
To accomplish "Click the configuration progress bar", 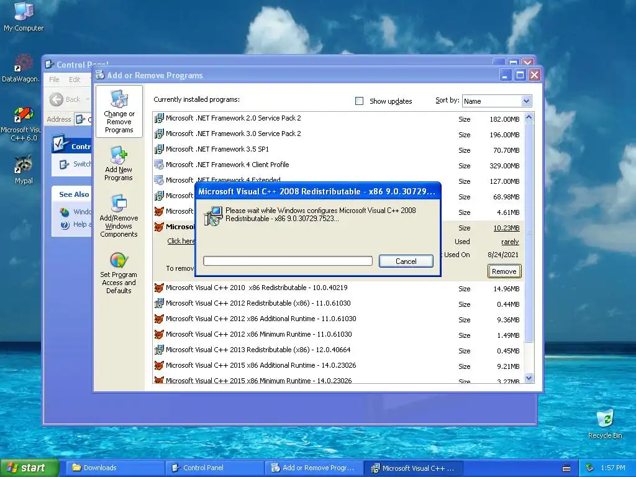I will tap(288, 261).
